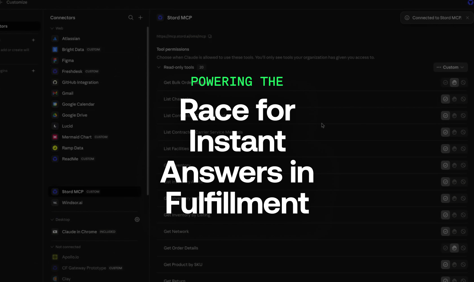Select Stord MCP in connectors list
Screen dimensions: 474x282
click(x=95, y=192)
